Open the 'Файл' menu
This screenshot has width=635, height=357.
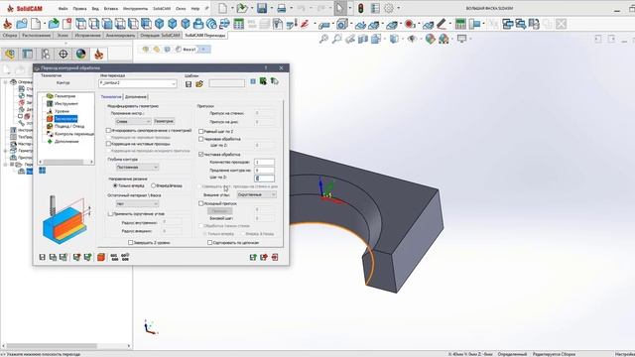click(63, 9)
